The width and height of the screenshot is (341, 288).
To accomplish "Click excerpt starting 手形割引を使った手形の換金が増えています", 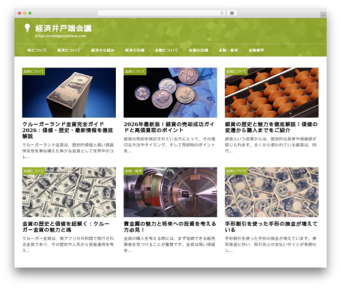I will click(271, 244).
